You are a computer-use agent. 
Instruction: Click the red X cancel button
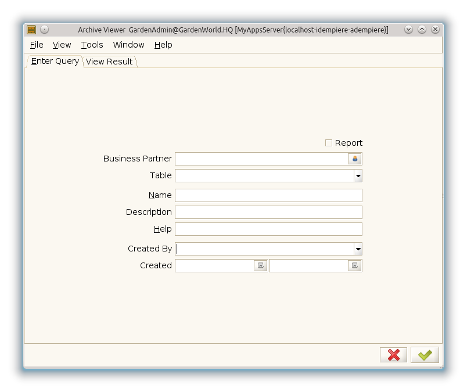point(393,355)
